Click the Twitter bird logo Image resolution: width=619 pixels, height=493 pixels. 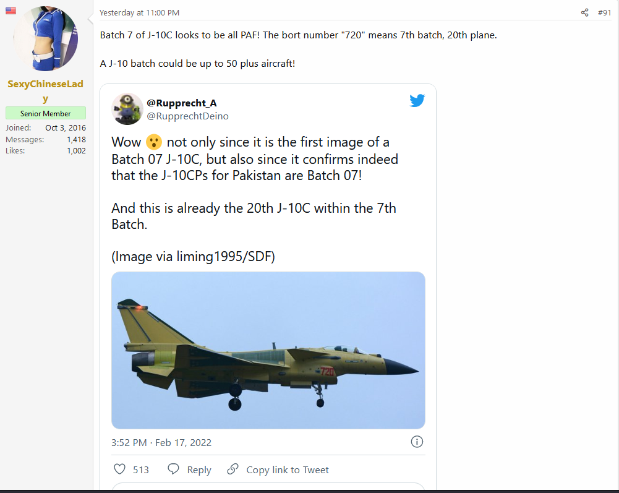[x=417, y=100]
